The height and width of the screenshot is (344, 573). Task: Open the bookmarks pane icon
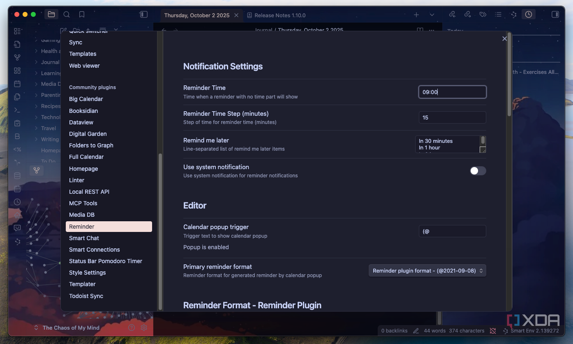pyautogui.click(x=82, y=14)
